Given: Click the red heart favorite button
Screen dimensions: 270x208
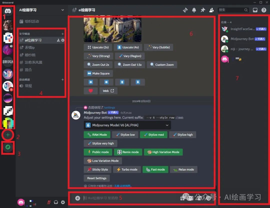Looking at the screenshot, I should point(91,91).
